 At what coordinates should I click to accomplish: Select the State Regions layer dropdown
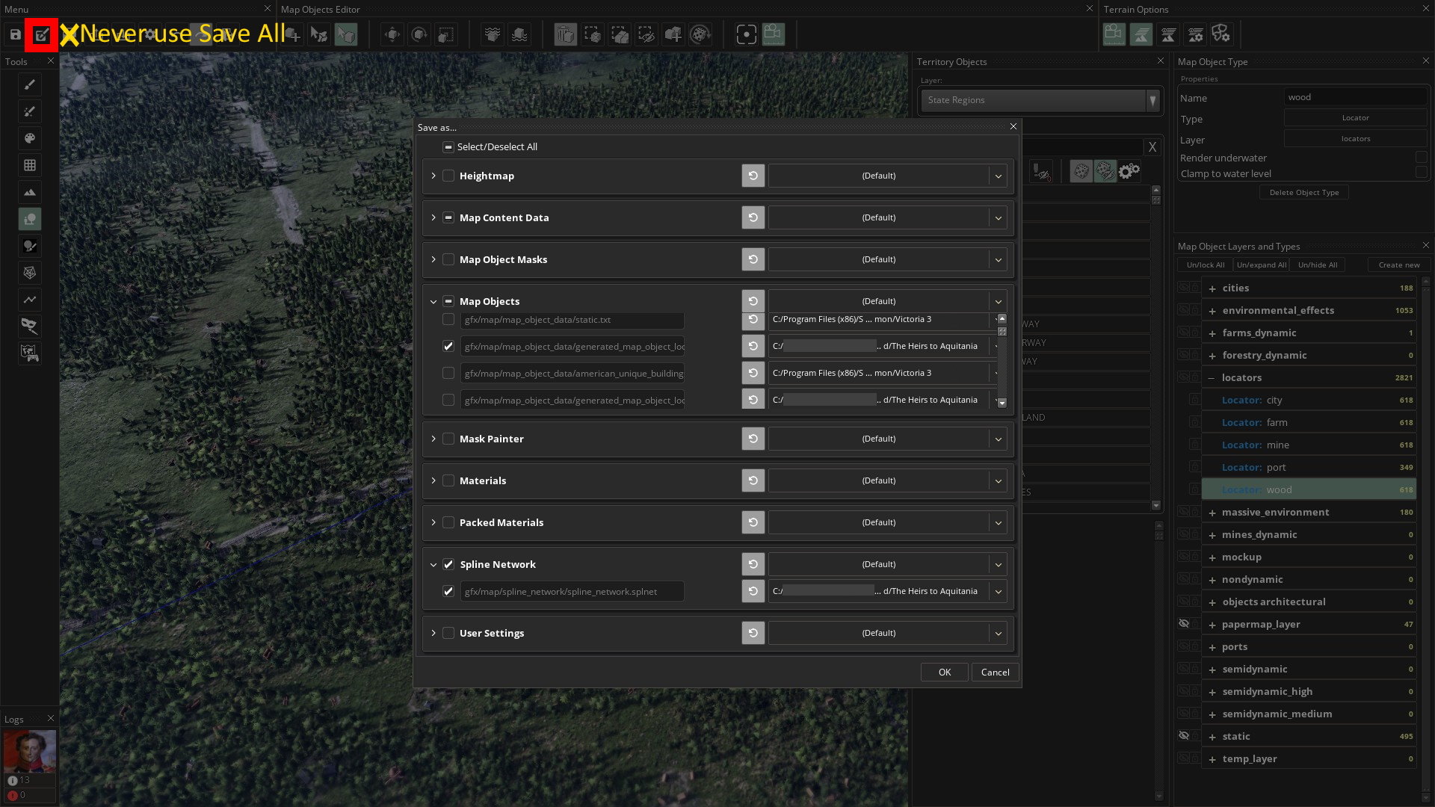pos(1040,99)
